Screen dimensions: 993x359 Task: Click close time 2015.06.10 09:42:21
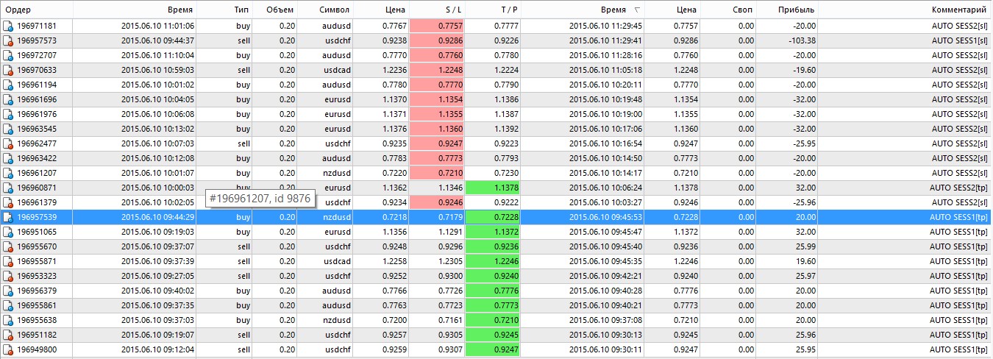(x=606, y=276)
